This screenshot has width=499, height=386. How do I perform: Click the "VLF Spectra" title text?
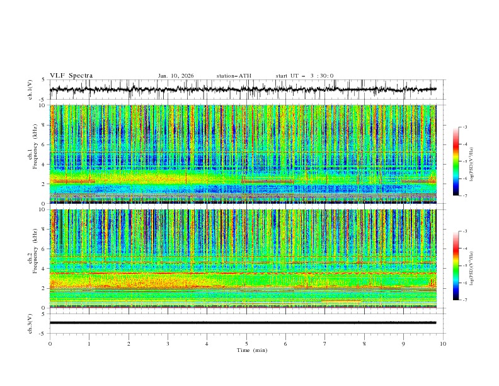click(71, 76)
